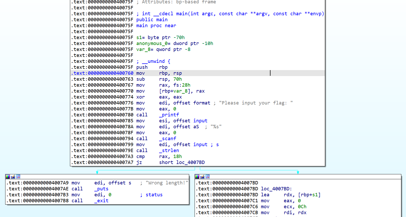
Task: Select the highlighted 'mov rbp, rsp' line
Action: (x=198, y=73)
